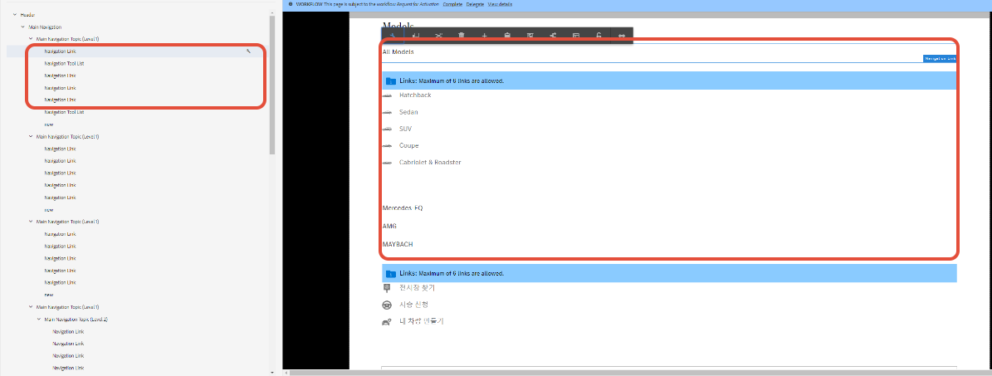Click the Mercedes-EQ entry
The width and height of the screenshot is (992, 376).
pos(403,208)
